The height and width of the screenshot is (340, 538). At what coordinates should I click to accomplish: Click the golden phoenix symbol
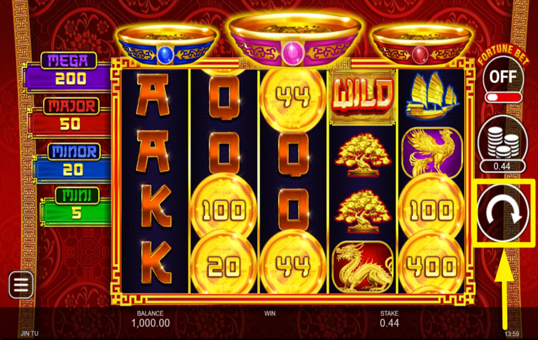[432, 152]
